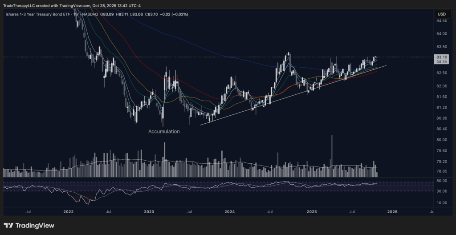Click the 80.40 price scale label
This screenshot has height=235, width=456.
(442, 129)
